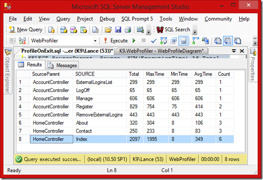Open the Help menu

click(244, 19)
